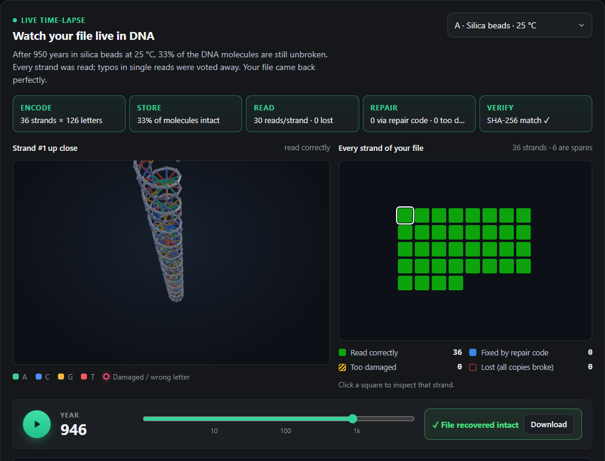This screenshot has height=461, width=605.
Task: Play the time-lapse with the green play button
Action: (37, 424)
